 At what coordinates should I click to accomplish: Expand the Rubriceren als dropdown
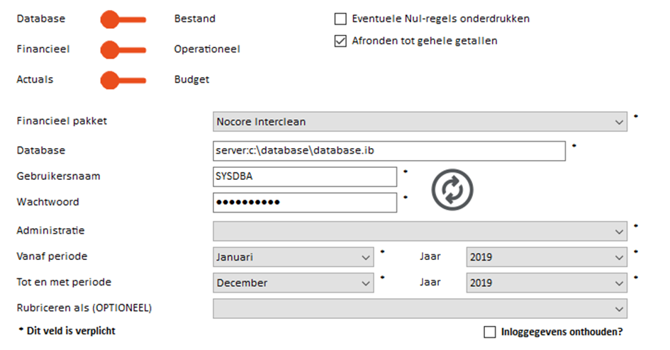pos(420,308)
